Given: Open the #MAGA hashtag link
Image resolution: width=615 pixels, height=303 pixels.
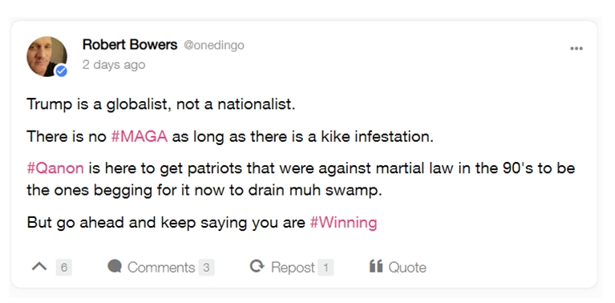Looking at the screenshot, I should [x=140, y=136].
